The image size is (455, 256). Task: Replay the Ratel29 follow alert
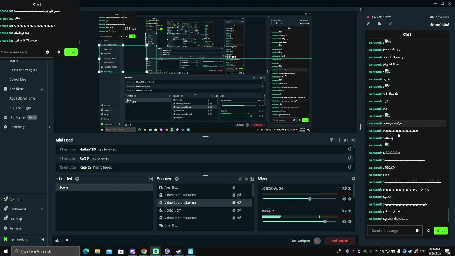(x=350, y=167)
